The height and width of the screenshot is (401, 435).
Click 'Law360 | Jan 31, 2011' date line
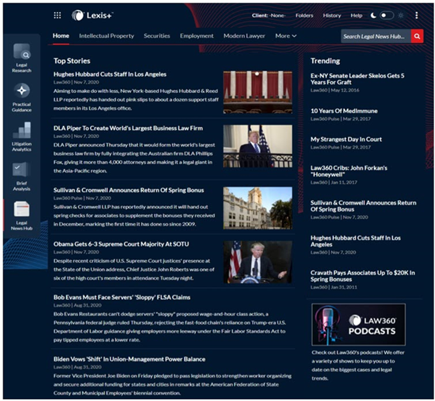[333, 287]
